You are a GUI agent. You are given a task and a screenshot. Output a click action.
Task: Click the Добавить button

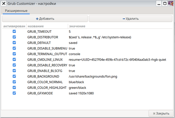pos(45,19)
